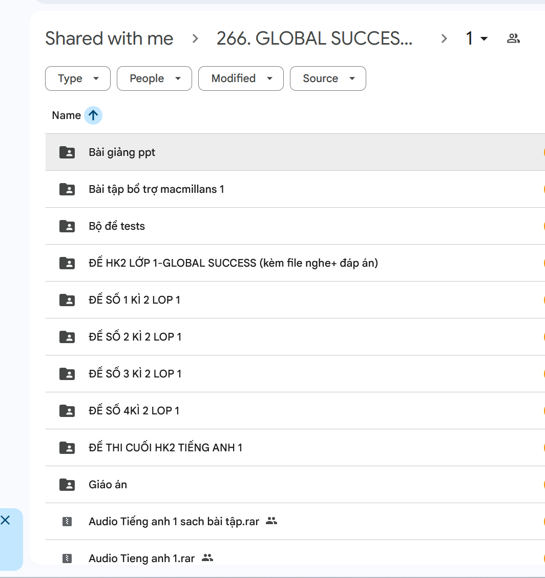Dismiss the left panel with the X icon

5,521
